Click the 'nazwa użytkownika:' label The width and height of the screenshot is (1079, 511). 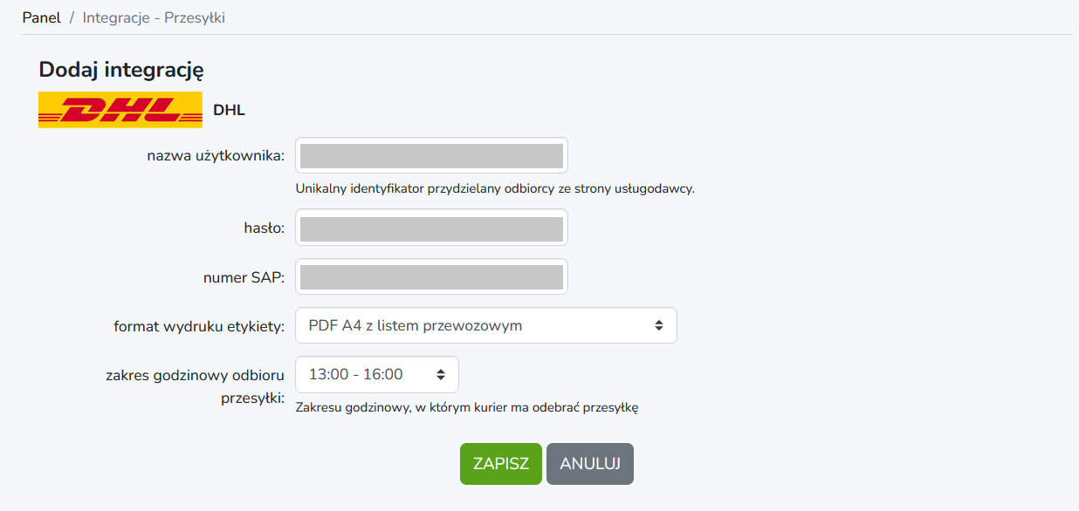click(x=216, y=156)
